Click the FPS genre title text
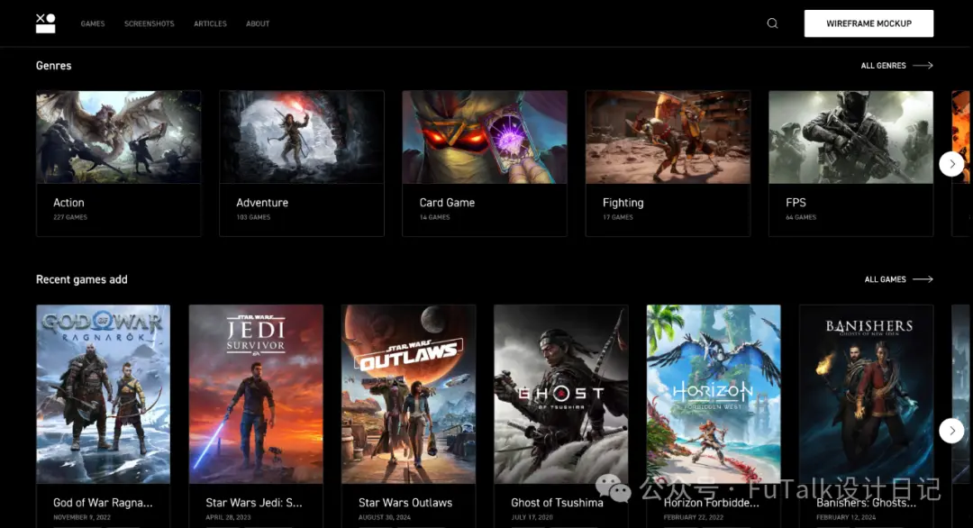 [x=796, y=202]
